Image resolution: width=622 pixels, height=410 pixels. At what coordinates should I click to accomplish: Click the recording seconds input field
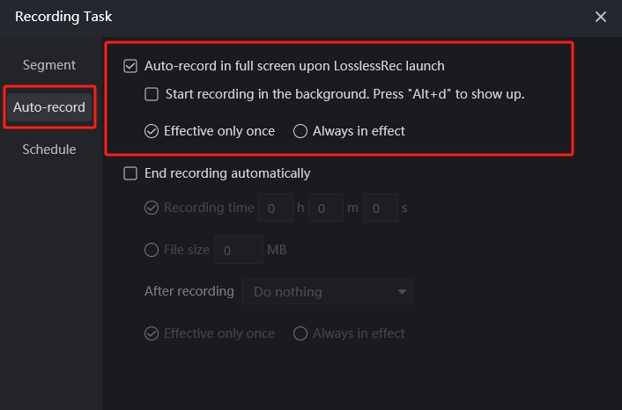(381, 208)
